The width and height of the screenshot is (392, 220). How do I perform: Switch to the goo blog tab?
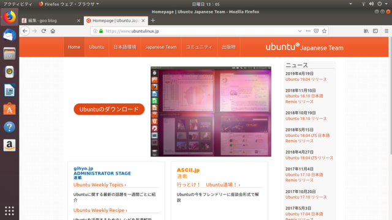(x=51, y=21)
